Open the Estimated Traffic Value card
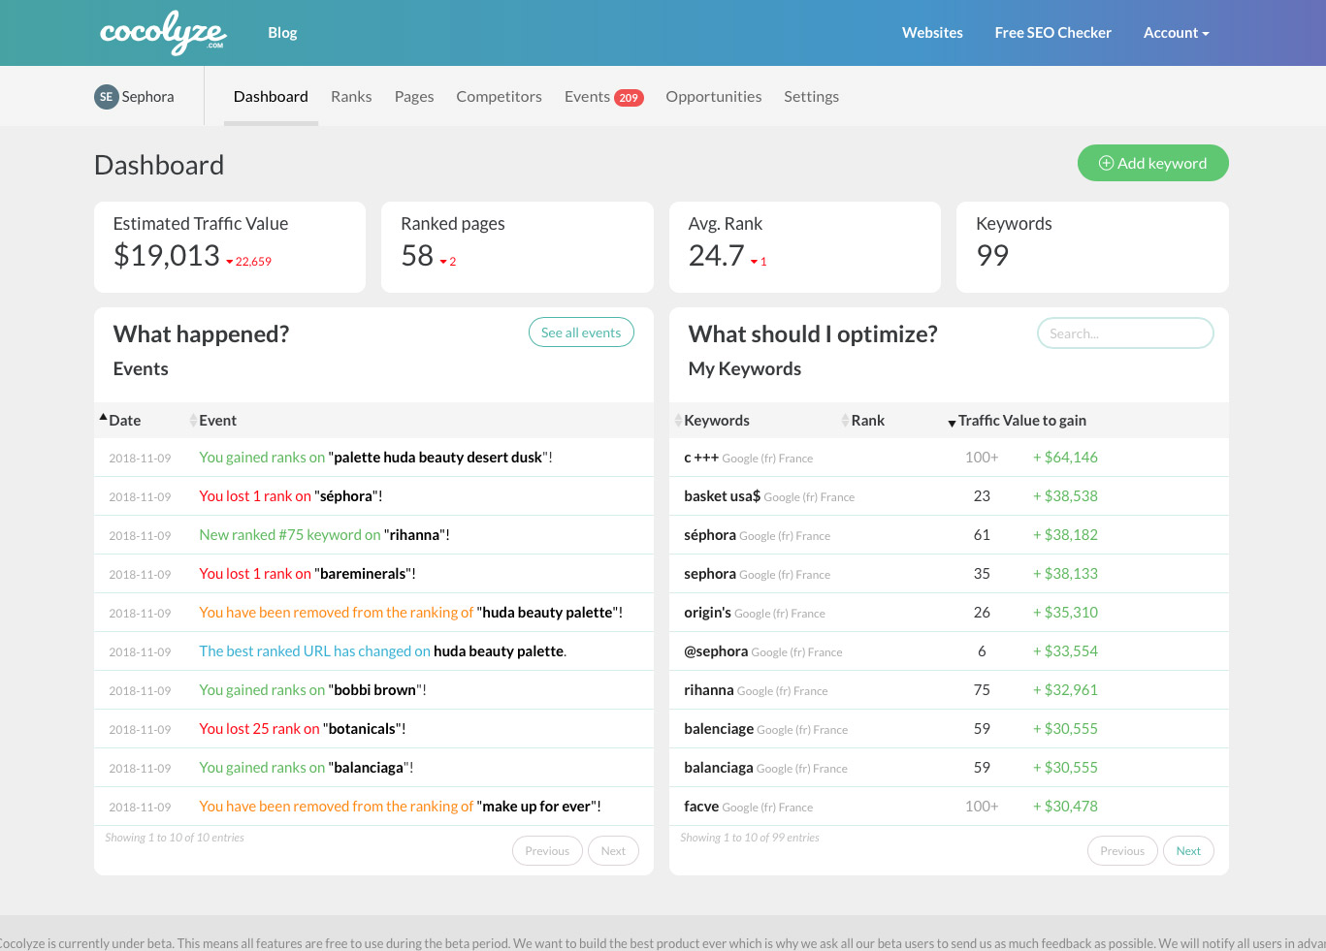 coord(230,247)
